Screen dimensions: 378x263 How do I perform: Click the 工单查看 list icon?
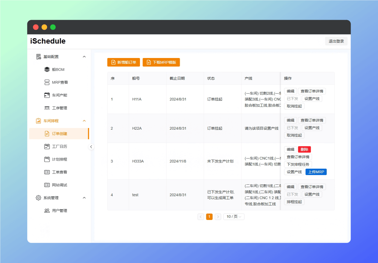[47, 172]
